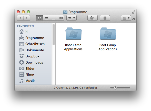Show hidden toolbar items via double chevron
151x111 pixels.
coord(134,19)
